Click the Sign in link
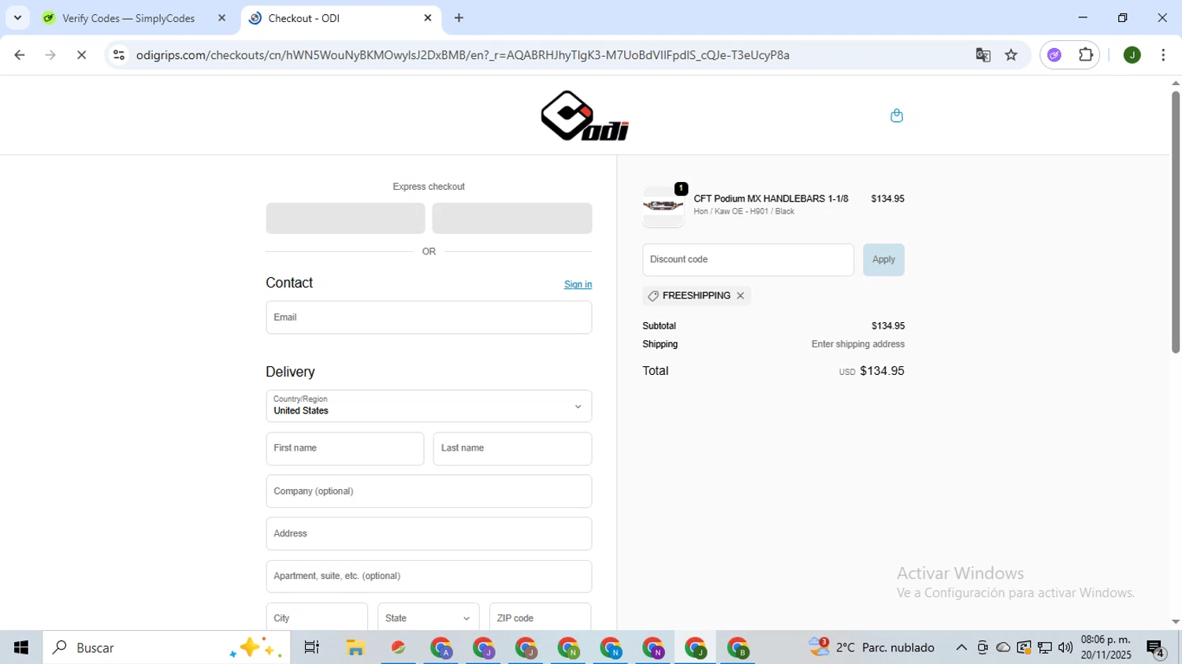 pyautogui.click(x=578, y=284)
